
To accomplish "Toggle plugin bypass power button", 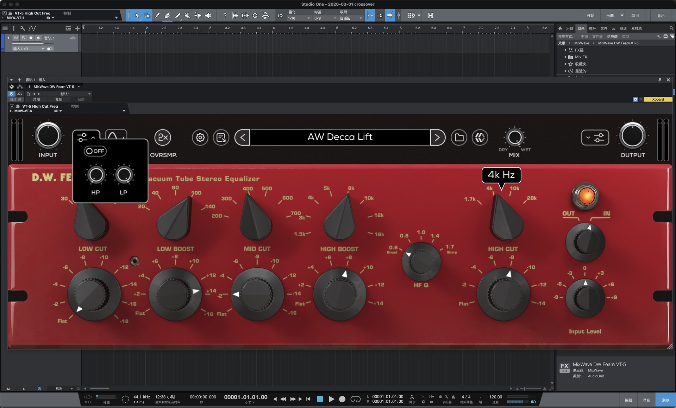I will [12, 94].
